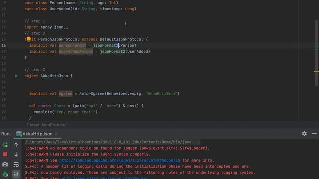319x179 pixels.
Task: Click the editor vertical scrollbar
Action: coord(316,53)
